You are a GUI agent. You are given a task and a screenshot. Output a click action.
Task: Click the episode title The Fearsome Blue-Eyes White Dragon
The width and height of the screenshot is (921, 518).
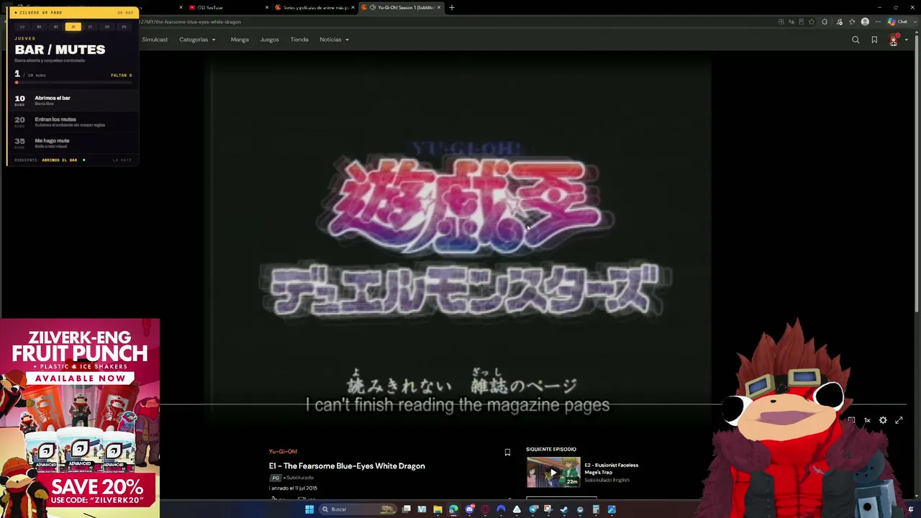tap(347, 466)
